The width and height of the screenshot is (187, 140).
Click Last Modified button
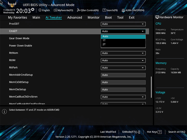pyautogui.click(x=108, y=132)
